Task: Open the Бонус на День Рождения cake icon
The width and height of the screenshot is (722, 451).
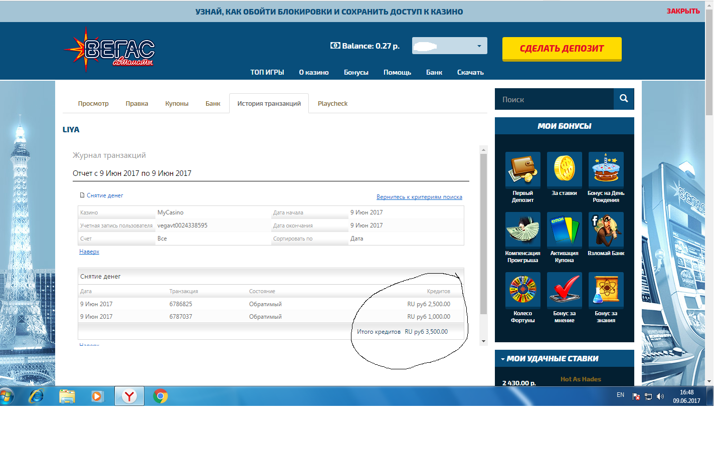Action: (x=606, y=169)
